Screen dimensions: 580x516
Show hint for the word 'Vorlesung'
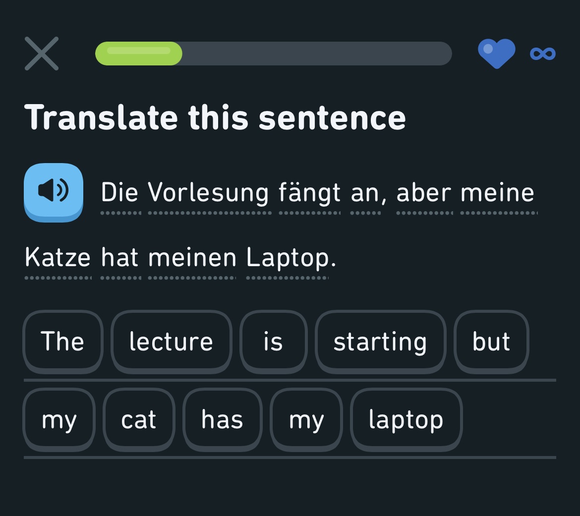[209, 193]
